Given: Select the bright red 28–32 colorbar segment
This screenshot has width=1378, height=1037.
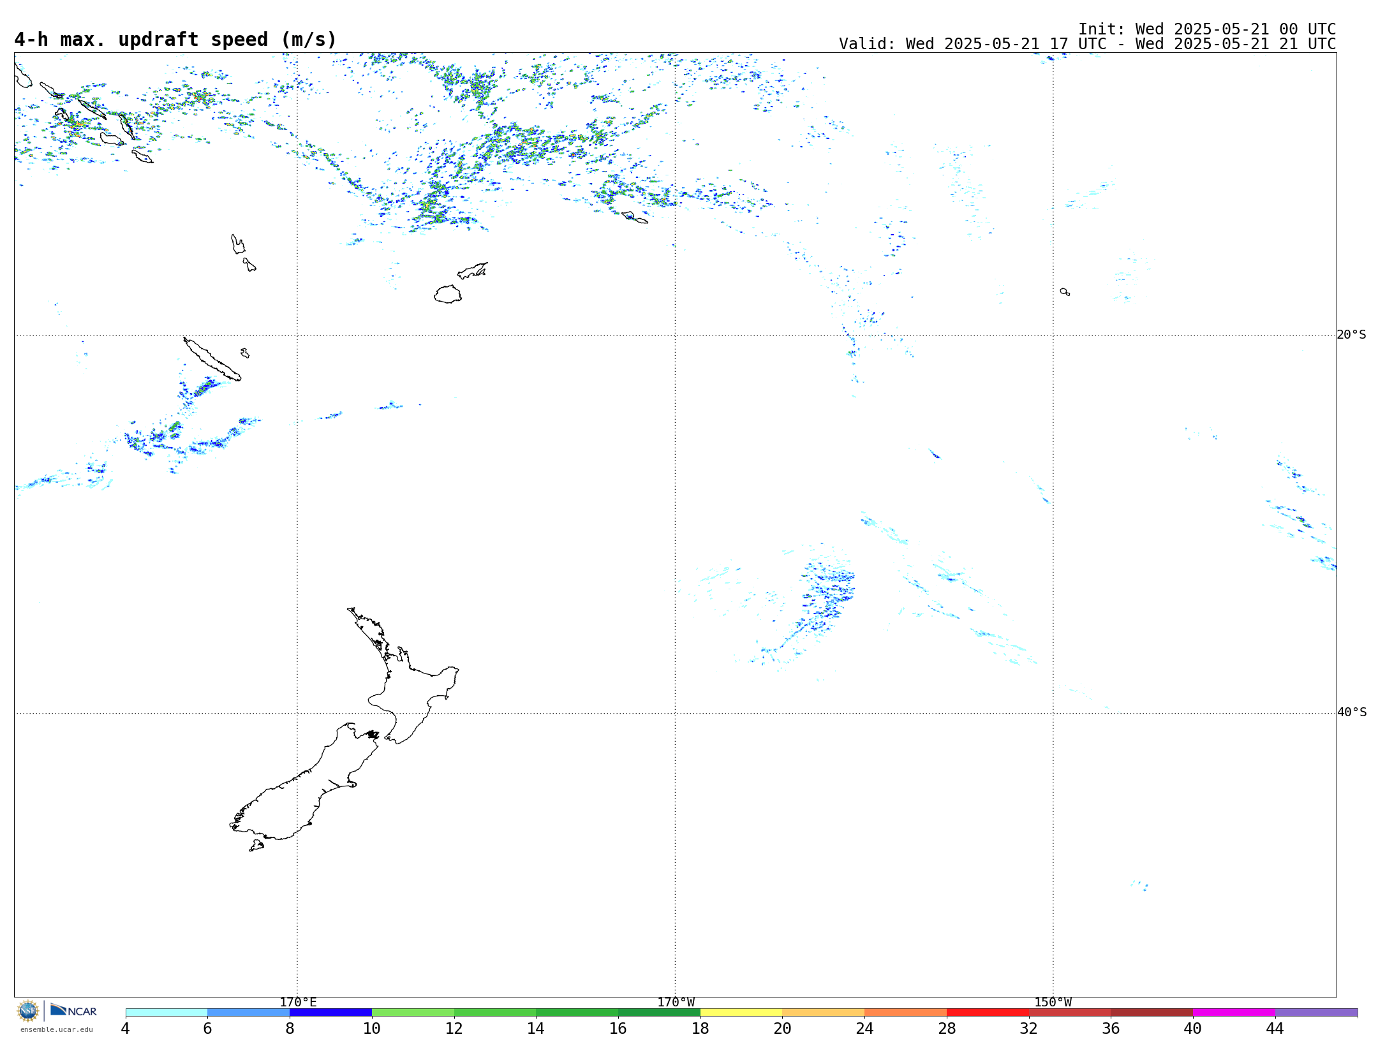Looking at the screenshot, I should [x=988, y=1012].
